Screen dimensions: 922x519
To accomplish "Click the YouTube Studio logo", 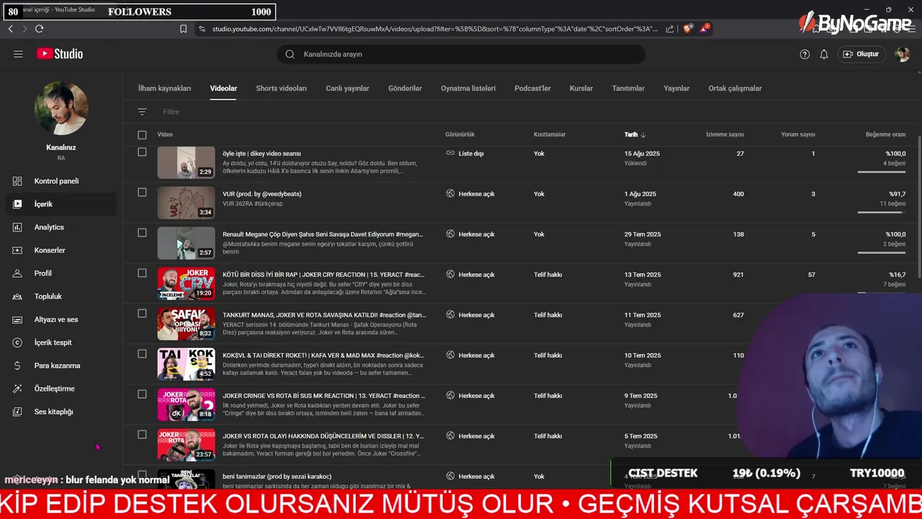I will pyautogui.click(x=60, y=54).
